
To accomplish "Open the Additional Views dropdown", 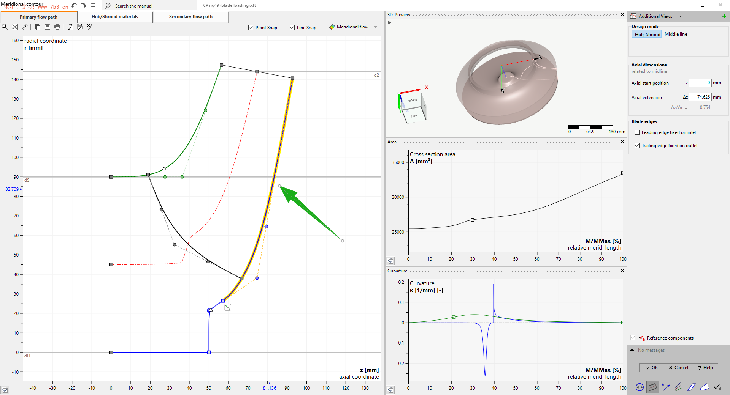I will point(680,16).
